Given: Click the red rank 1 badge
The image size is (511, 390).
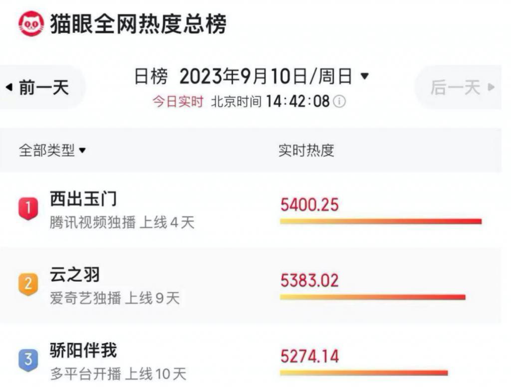Looking at the screenshot, I should (x=29, y=208).
